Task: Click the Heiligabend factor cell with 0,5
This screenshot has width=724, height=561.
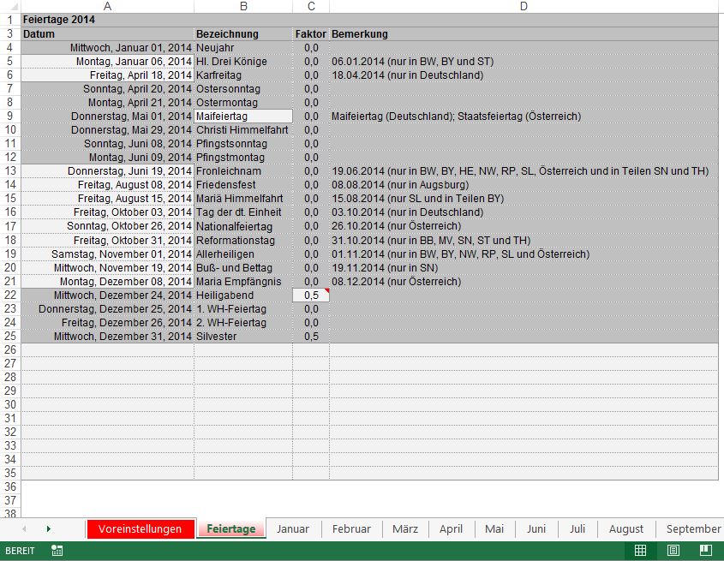Action: (310, 295)
